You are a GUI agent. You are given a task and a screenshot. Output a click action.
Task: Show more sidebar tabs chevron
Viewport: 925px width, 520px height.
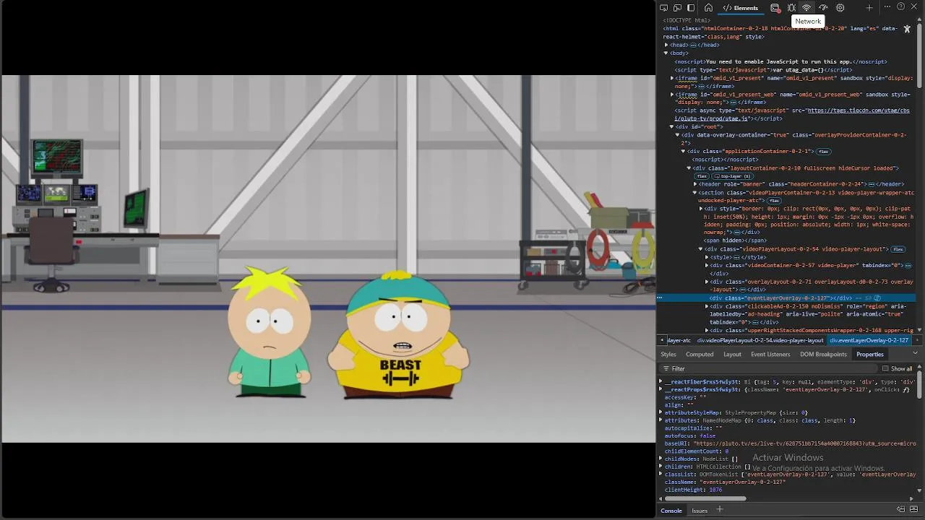point(916,353)
